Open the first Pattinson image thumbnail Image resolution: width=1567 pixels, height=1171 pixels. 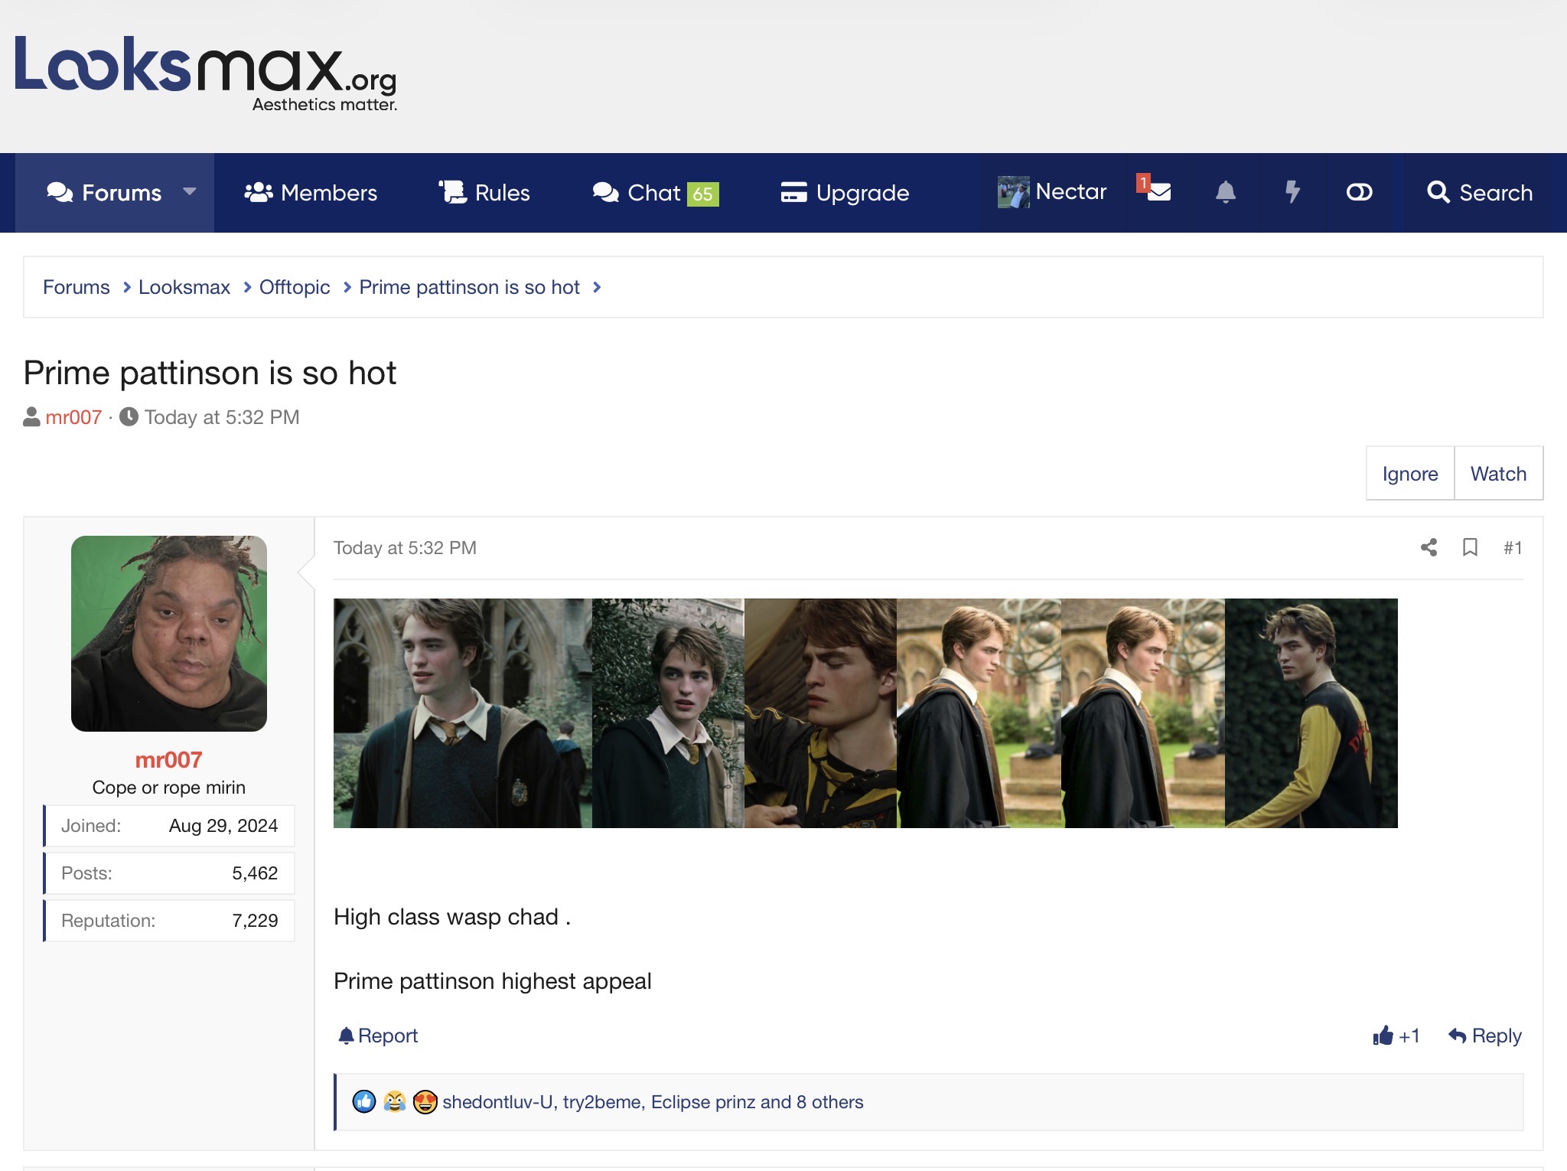[x=462, y=713]
